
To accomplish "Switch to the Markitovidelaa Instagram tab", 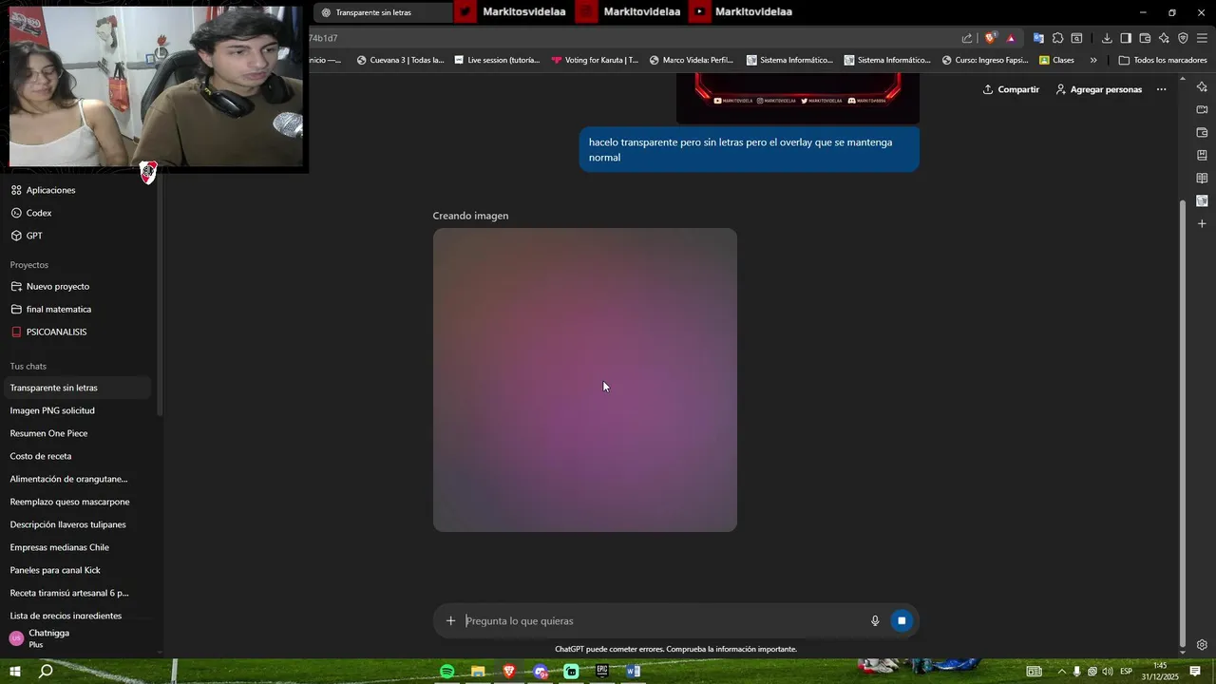I will pos(629,12).
